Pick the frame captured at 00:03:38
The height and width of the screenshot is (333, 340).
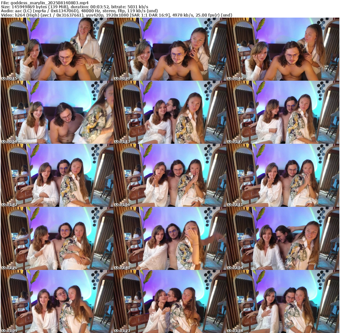[x=283, y=301]
